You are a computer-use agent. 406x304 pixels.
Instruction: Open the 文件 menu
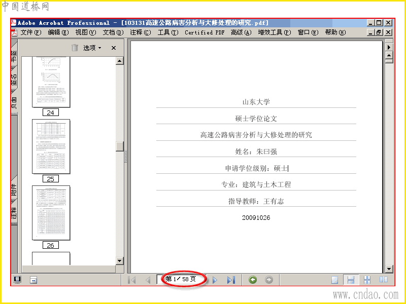(31, 32)
